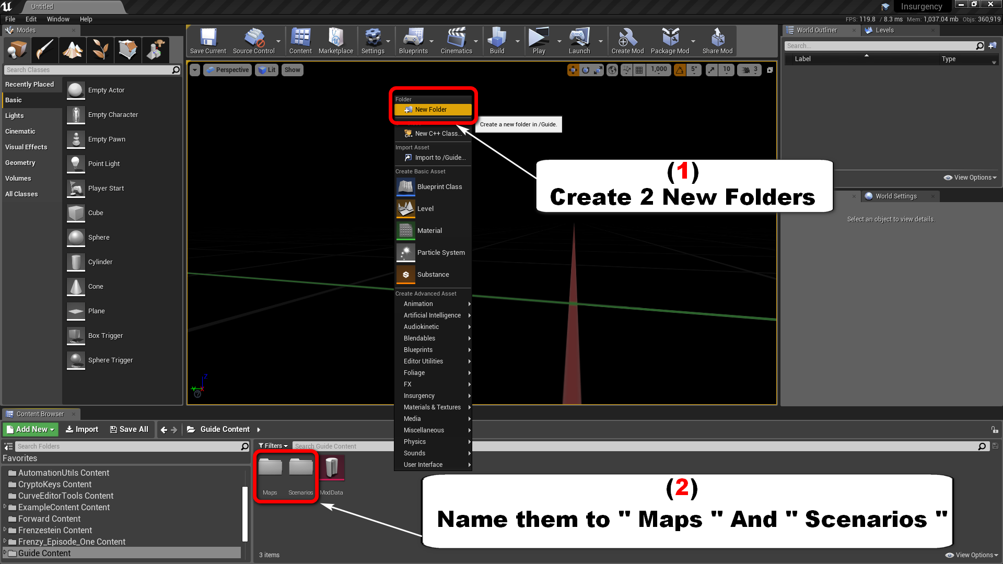Toggle world coordinate system globe
The height and width of the screenshot is (564, 1003).
click(612, 70)
